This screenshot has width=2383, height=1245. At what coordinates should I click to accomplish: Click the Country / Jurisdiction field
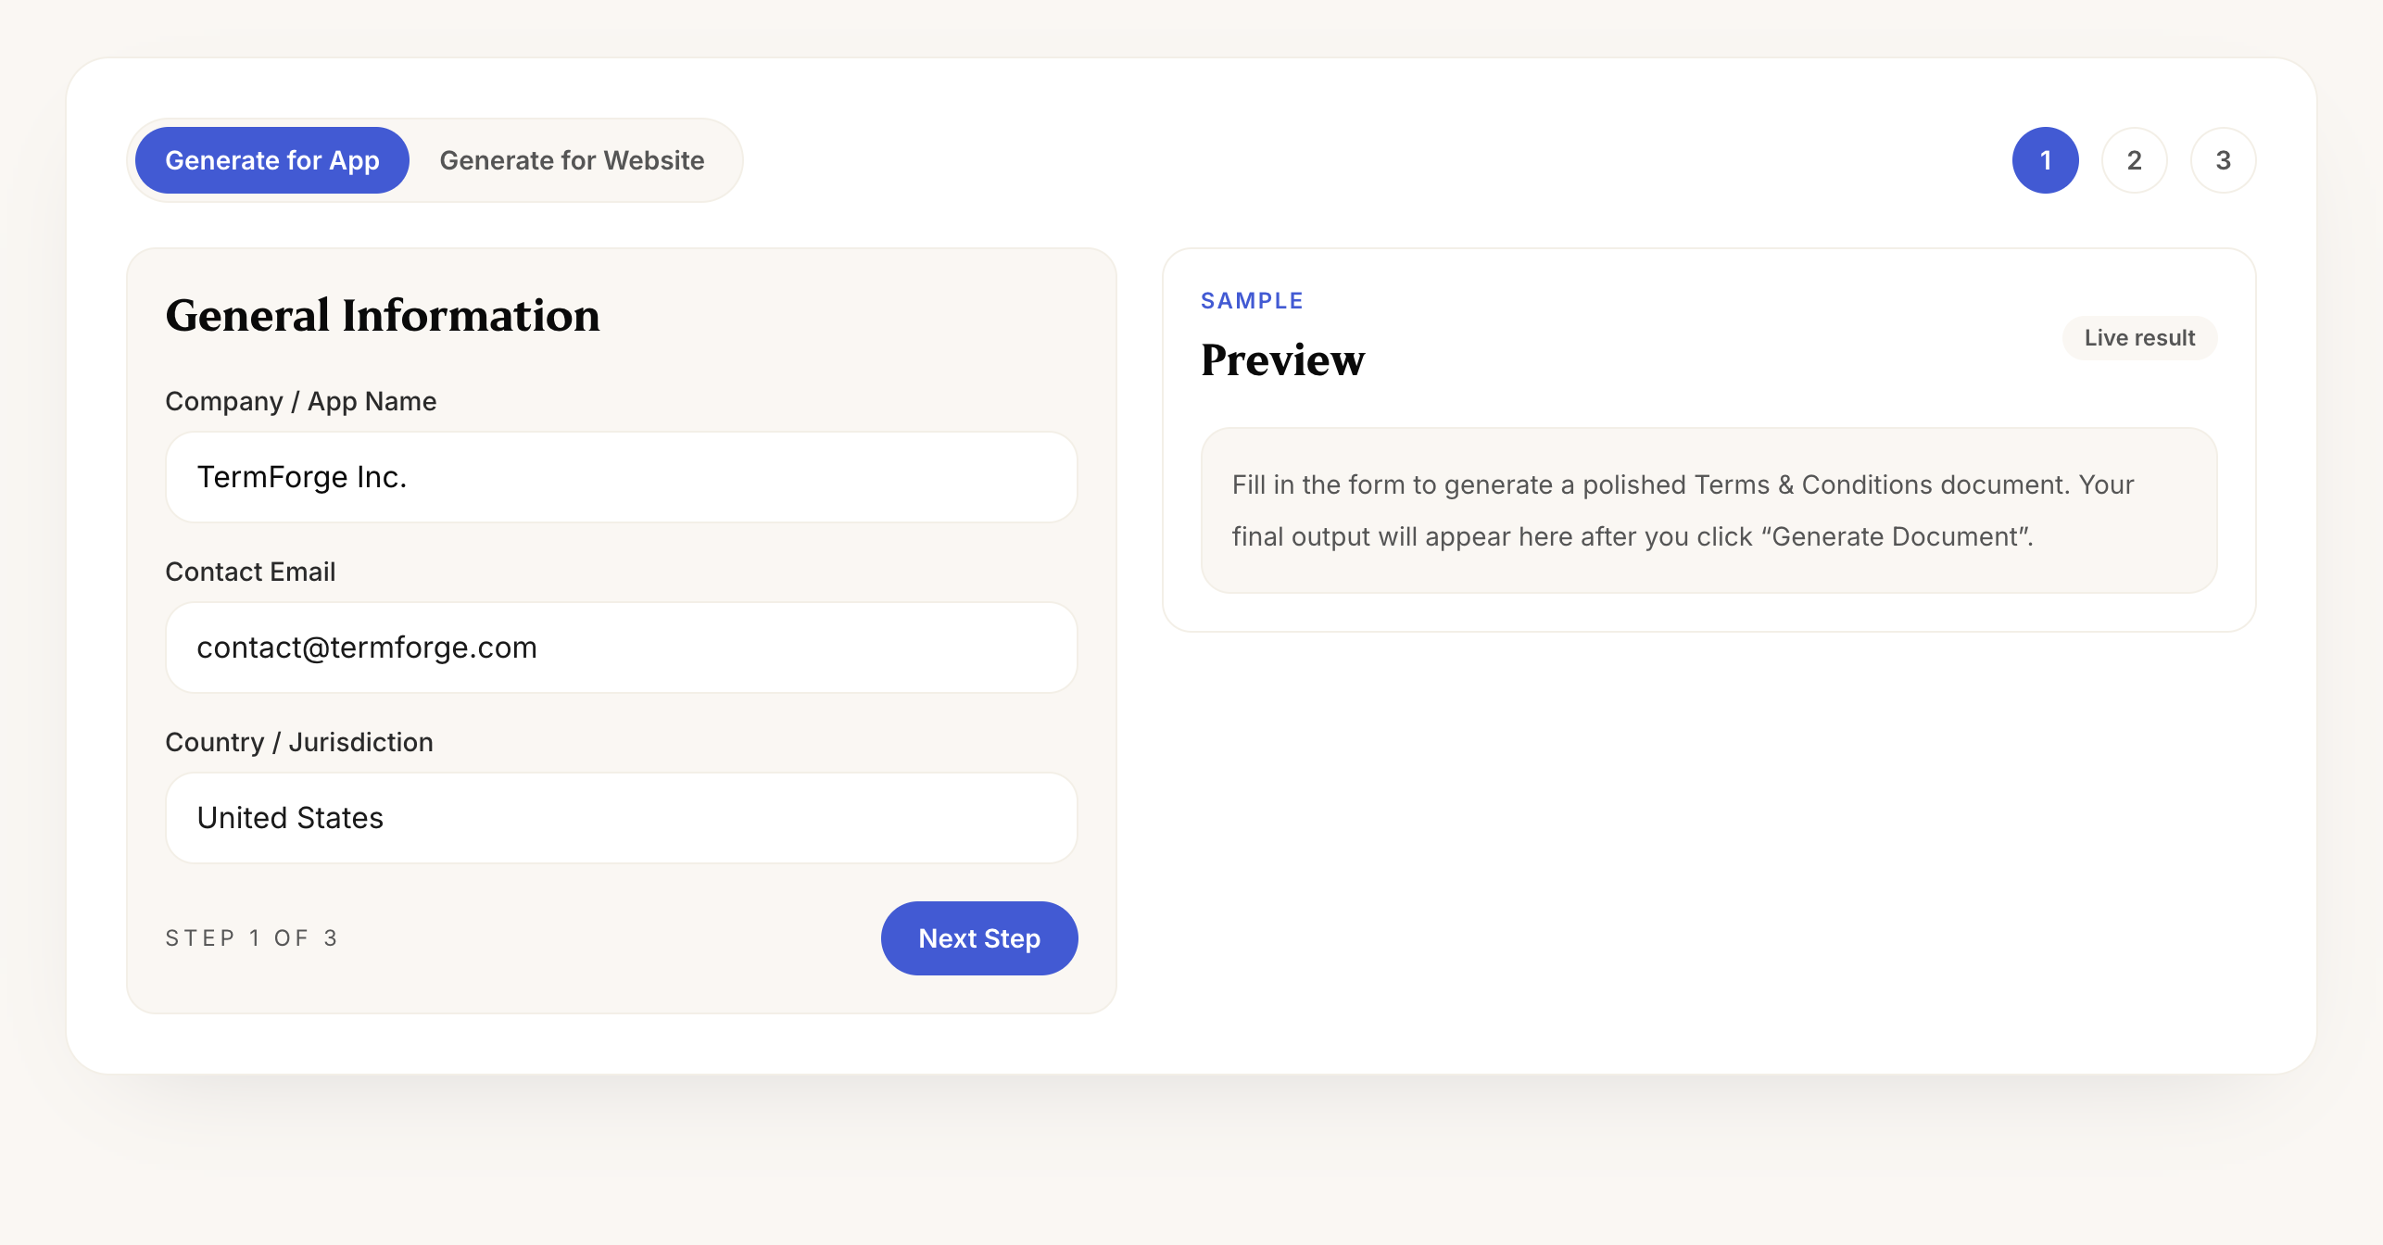[621, 817]
